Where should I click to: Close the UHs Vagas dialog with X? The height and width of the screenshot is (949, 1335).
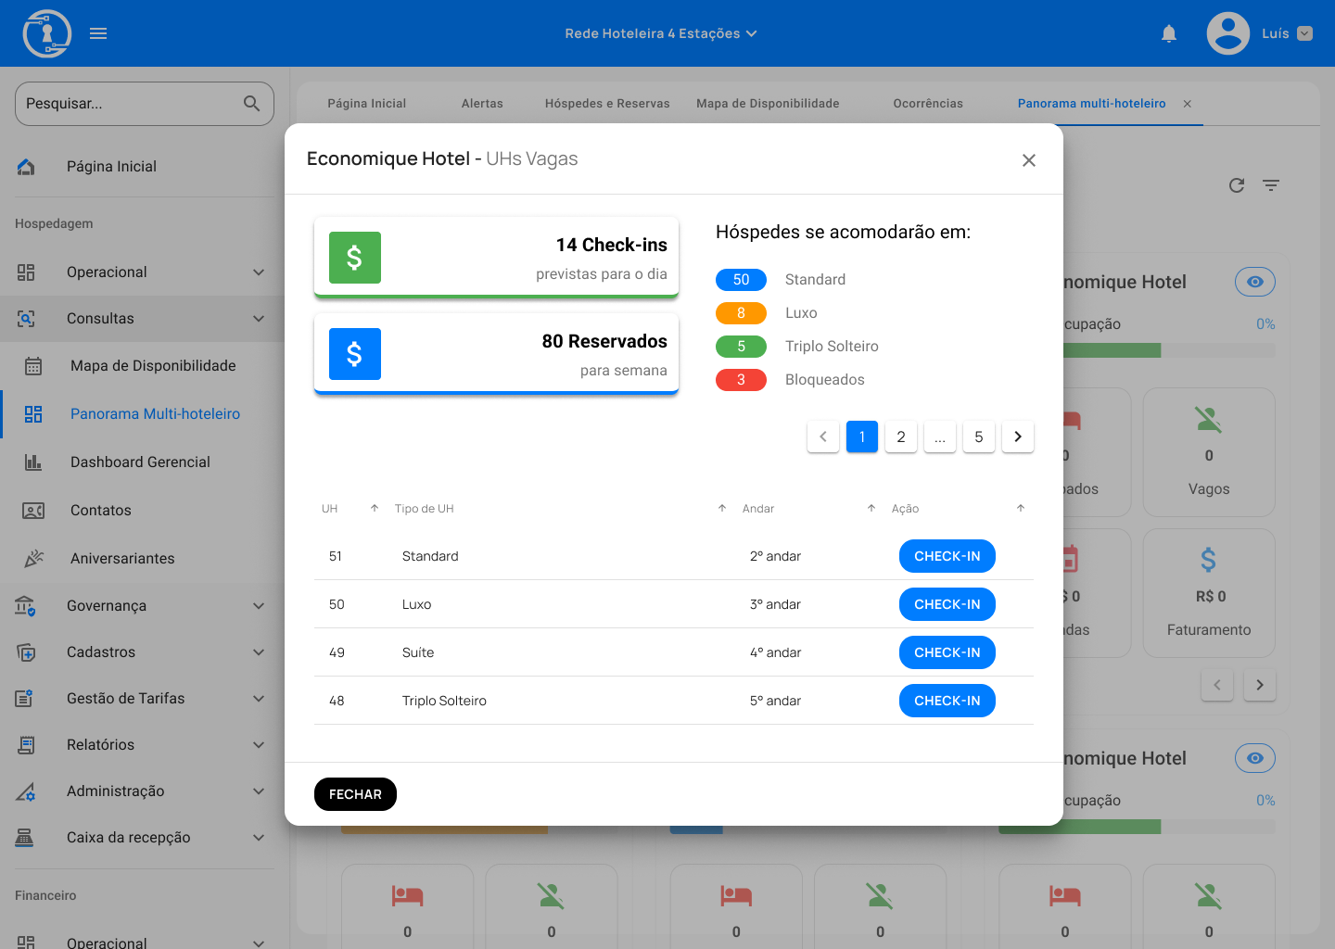click(1028, 160)
